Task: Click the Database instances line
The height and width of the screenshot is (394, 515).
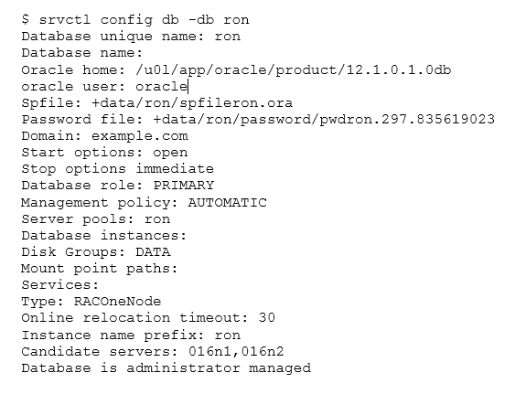Action: (x=103, y=236)
